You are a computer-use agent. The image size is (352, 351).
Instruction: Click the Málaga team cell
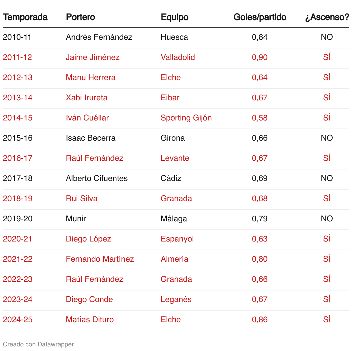point(174,219)
